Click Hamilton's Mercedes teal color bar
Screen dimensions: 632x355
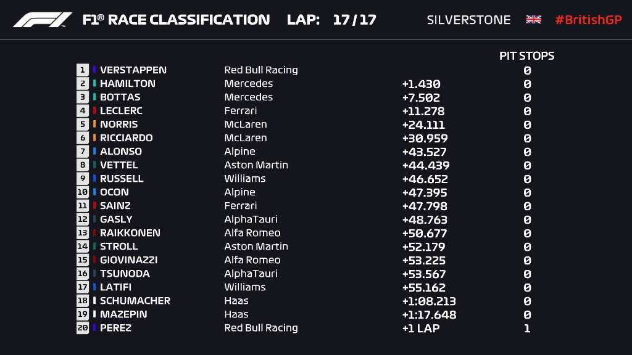point(94,83)
